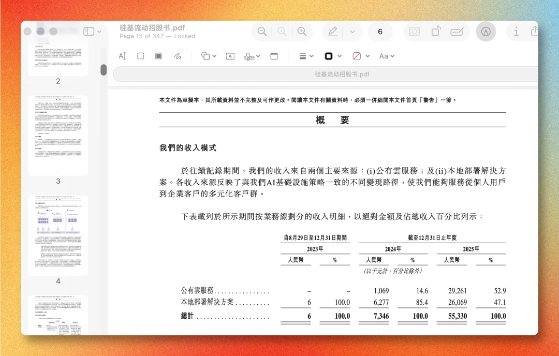559x356 pixels.
Task: Click the header 自8月29日至12月31日期間
Action: coord(315,238)
